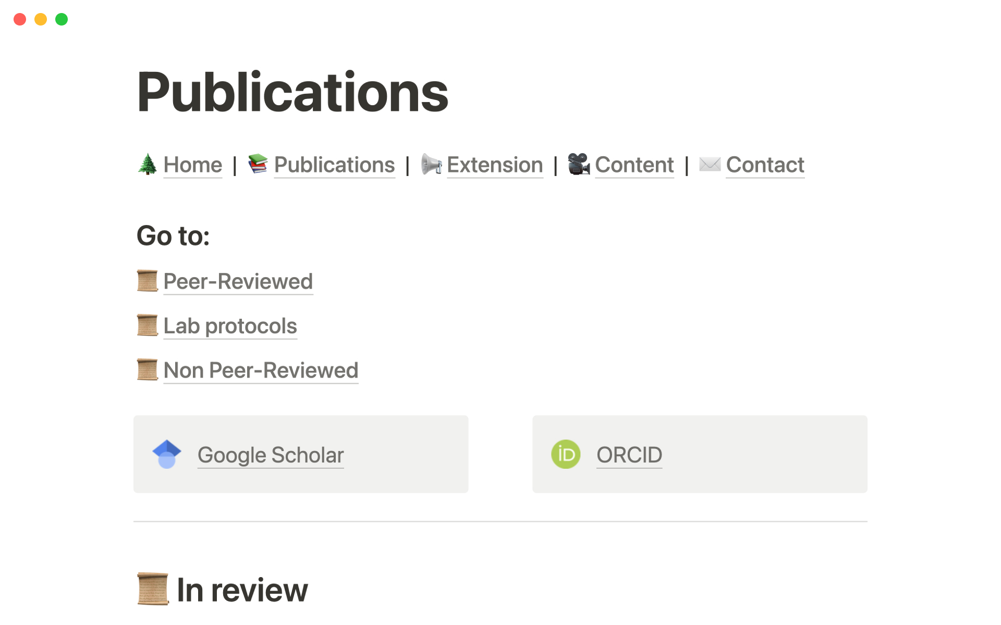Image resolution: width=1001 pixels, height=625 pixels.
Task: Click the scroll icon beside Peer-Reviewed
Action: [148, 281]
